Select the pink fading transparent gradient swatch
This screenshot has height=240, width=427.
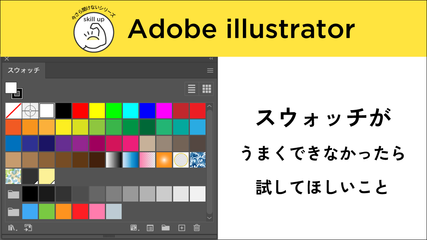pyautogui.click(x=147, y=160)
